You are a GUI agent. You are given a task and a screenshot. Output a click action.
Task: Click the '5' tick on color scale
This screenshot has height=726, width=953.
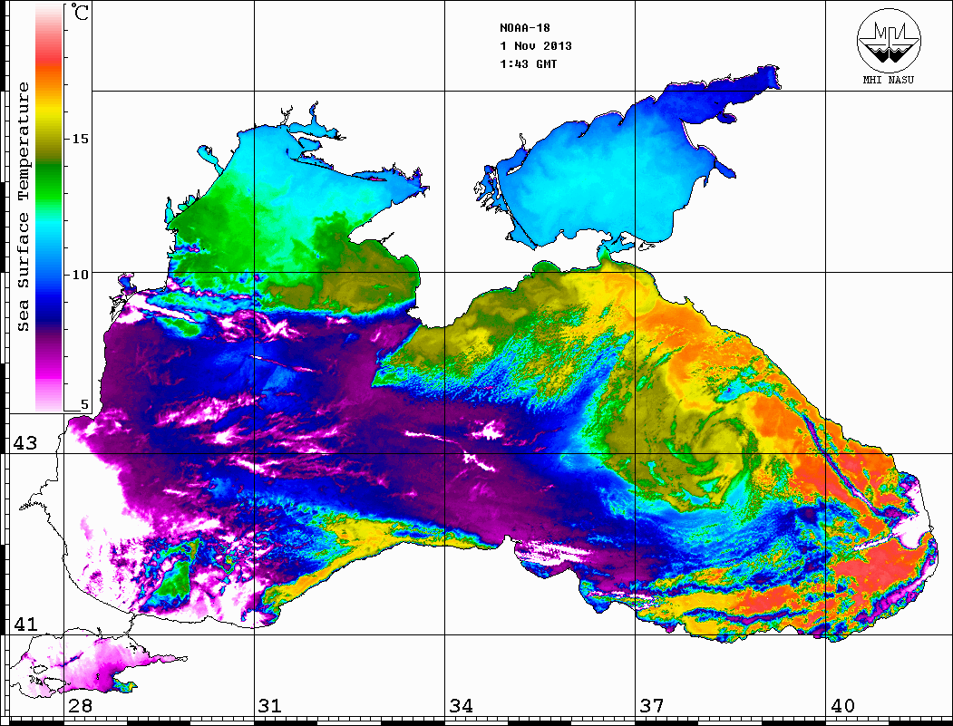pos(84,405)
